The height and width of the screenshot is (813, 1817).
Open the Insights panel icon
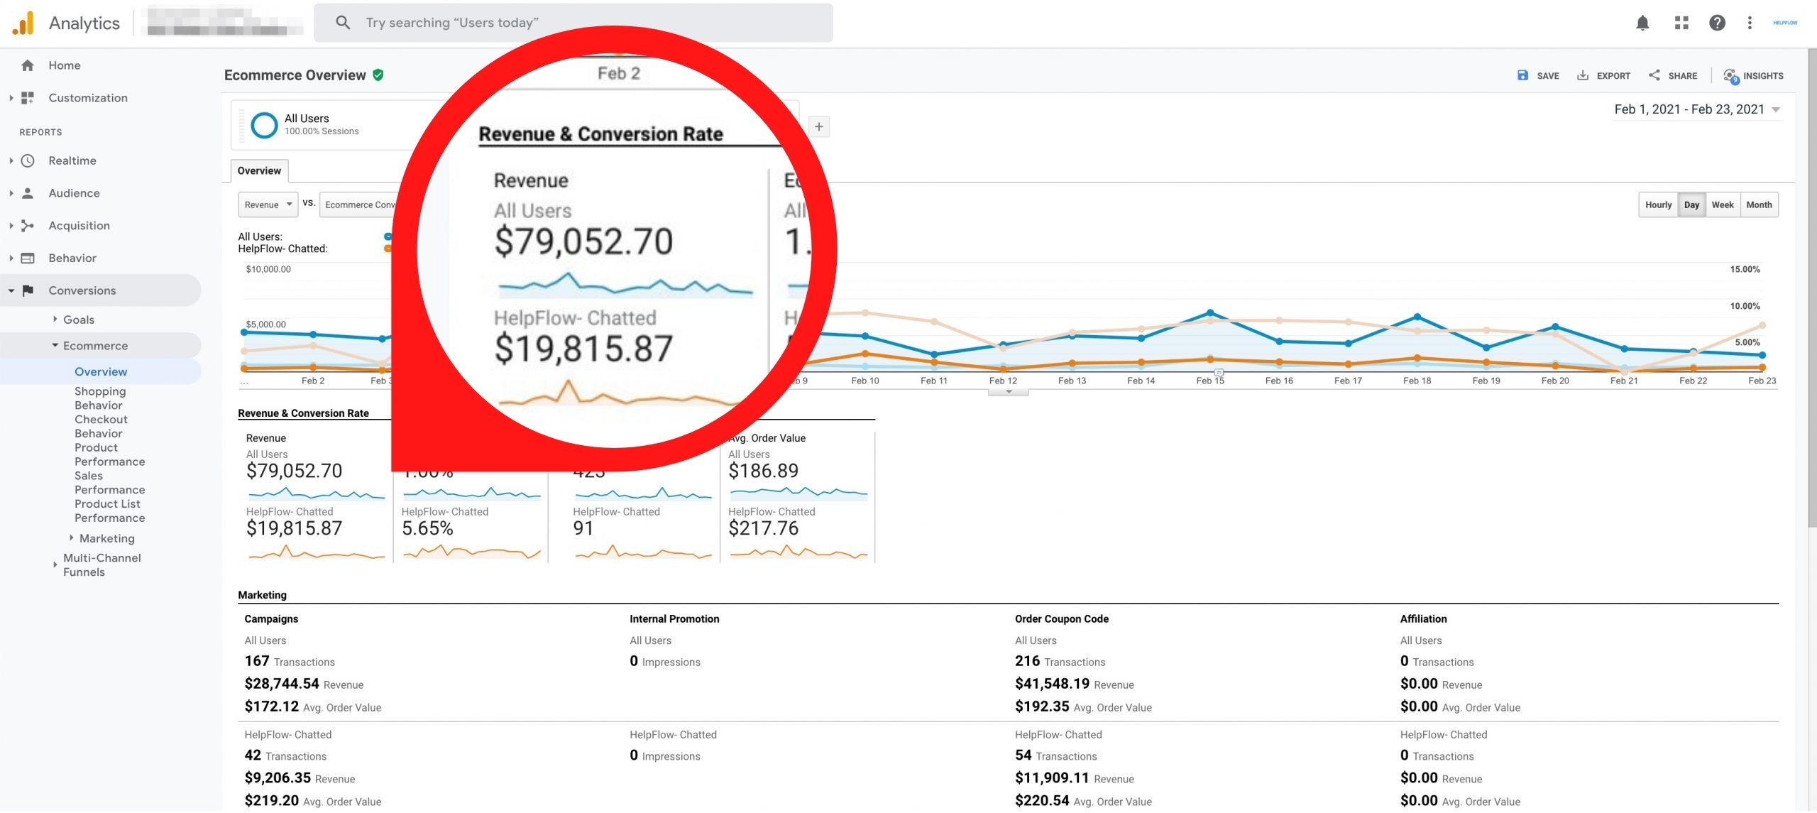tap(1730, 76)
